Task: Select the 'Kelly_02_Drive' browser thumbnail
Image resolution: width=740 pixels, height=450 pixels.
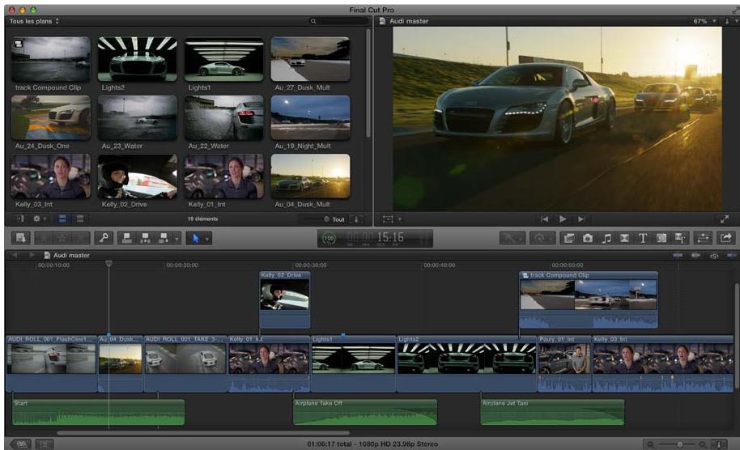Action: pyautogui.click(x=138, y=176)
